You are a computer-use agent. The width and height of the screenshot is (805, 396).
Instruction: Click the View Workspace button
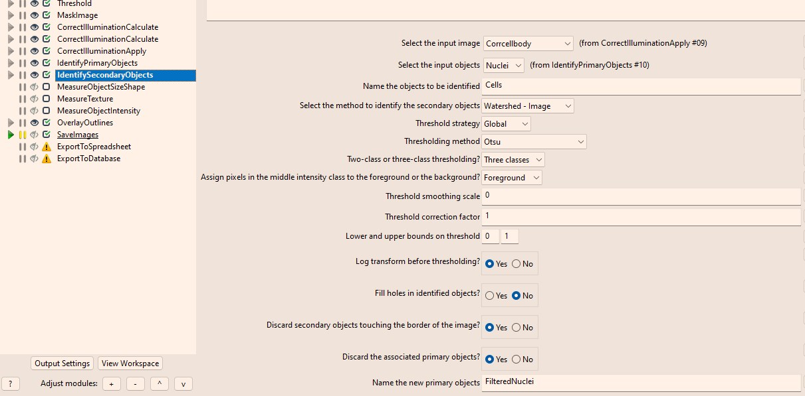coord(130,363)
